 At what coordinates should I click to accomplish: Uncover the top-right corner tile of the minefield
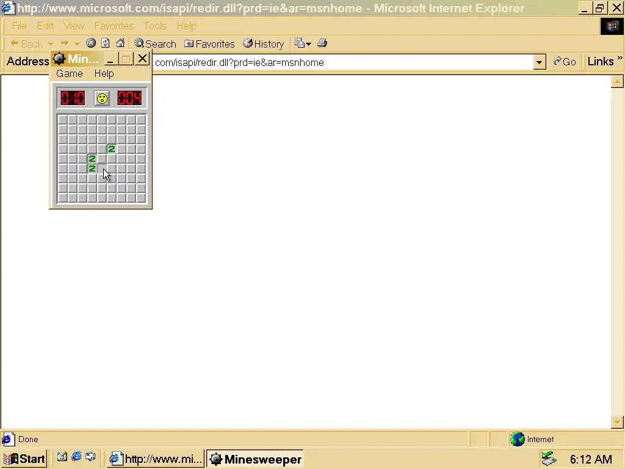pos(141,120)
